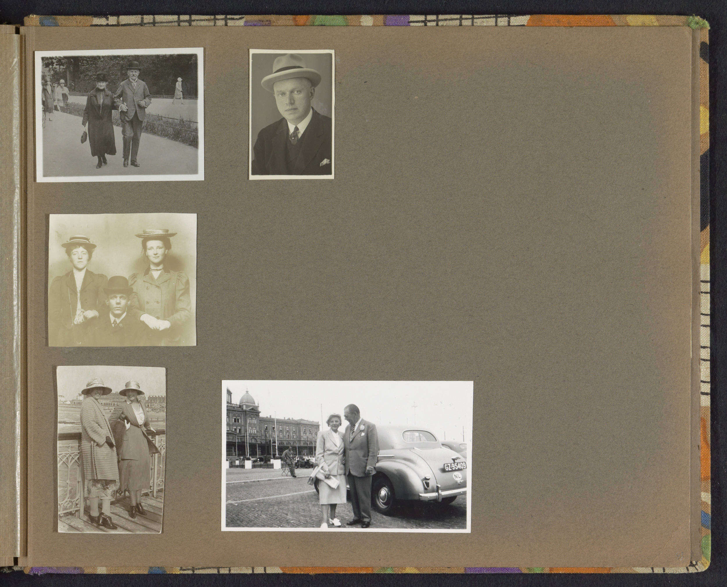This screenshot has height=587, width=727.
Task: Click the GZ-95409 license plate
Action: click(x=455, y=467)
